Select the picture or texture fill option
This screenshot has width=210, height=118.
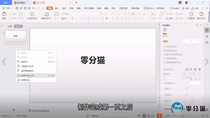click(165, 54)
